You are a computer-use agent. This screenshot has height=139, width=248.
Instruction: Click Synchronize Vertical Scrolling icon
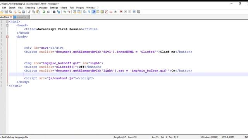pyautogui.click(x=74, y=12)
